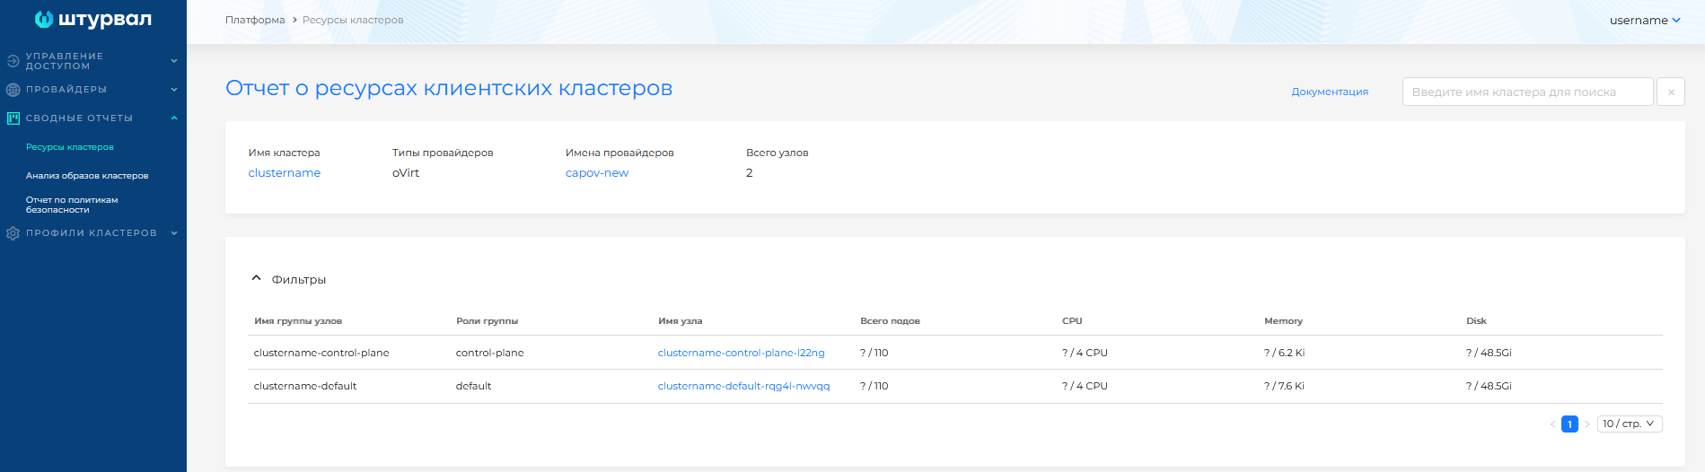Go to the previous page arrow
This screenshot has width=1705, height=472.
[x=1552, y=424]
